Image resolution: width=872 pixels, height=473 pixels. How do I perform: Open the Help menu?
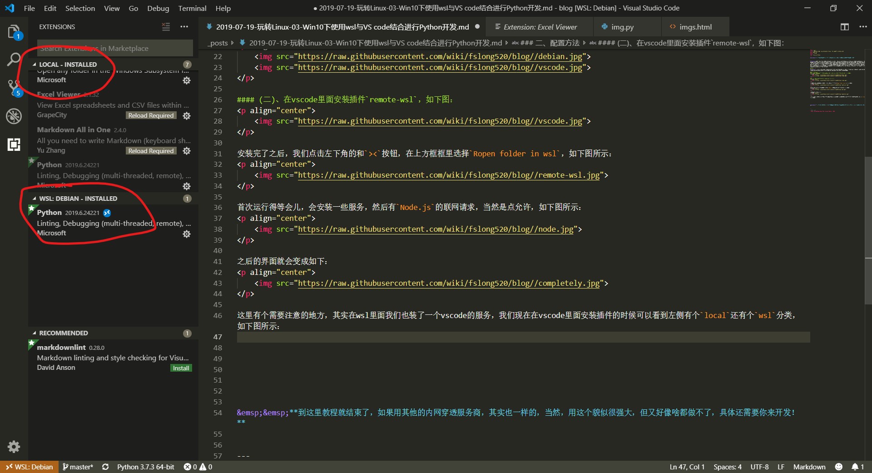[223, 8]
